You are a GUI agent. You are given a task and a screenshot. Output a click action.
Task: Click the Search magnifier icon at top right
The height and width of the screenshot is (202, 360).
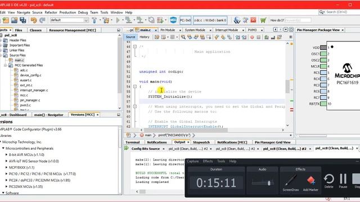(x=321, y=12)
